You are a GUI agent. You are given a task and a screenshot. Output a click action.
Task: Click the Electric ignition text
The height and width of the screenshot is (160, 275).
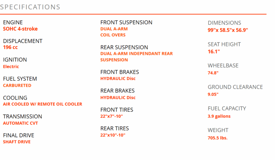point(11,67)
